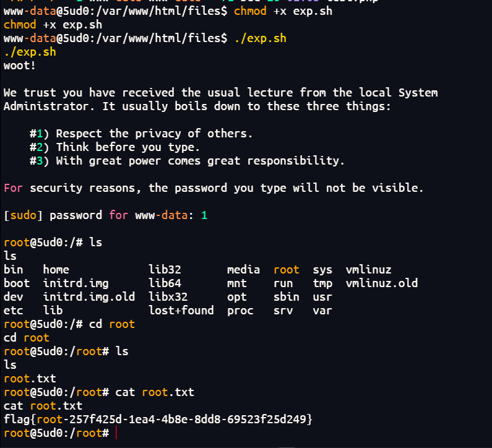Screen dimensions: 492x448
Task: Click the vmlinuz.old entry in the listing
Action: [382, 283]
